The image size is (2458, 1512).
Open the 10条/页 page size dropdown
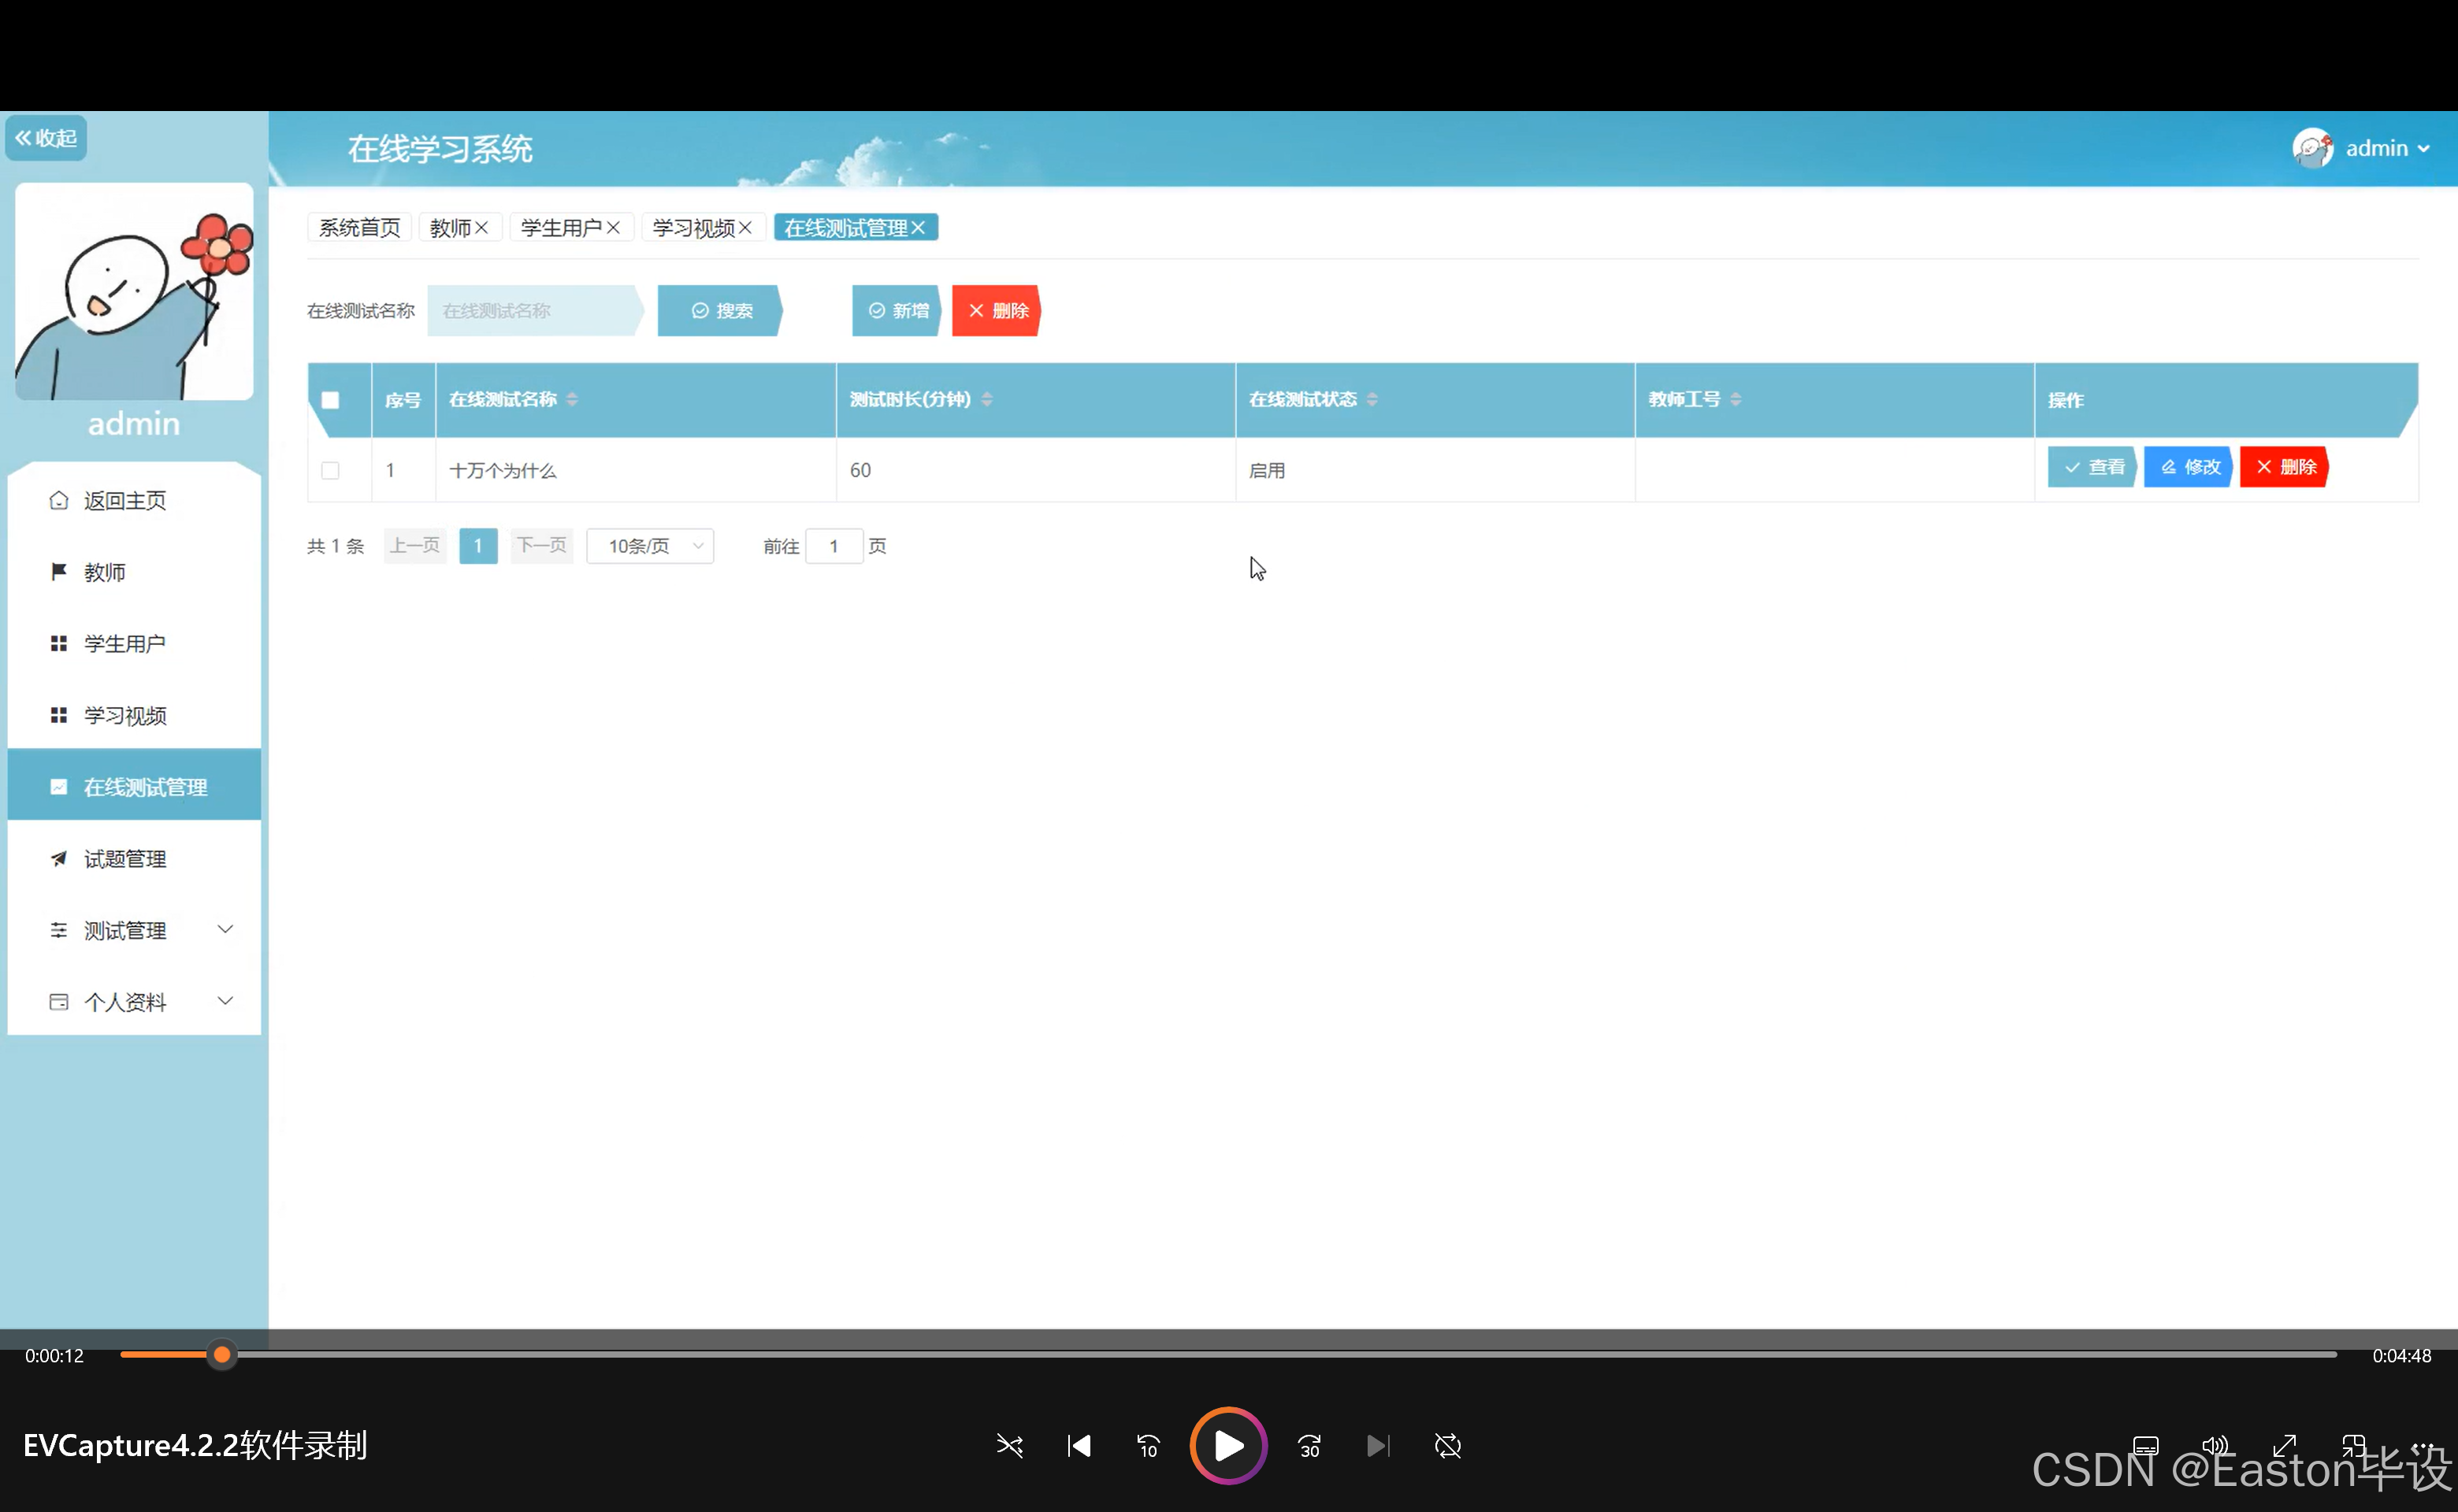pyautogui.click(x=650, y=546)
